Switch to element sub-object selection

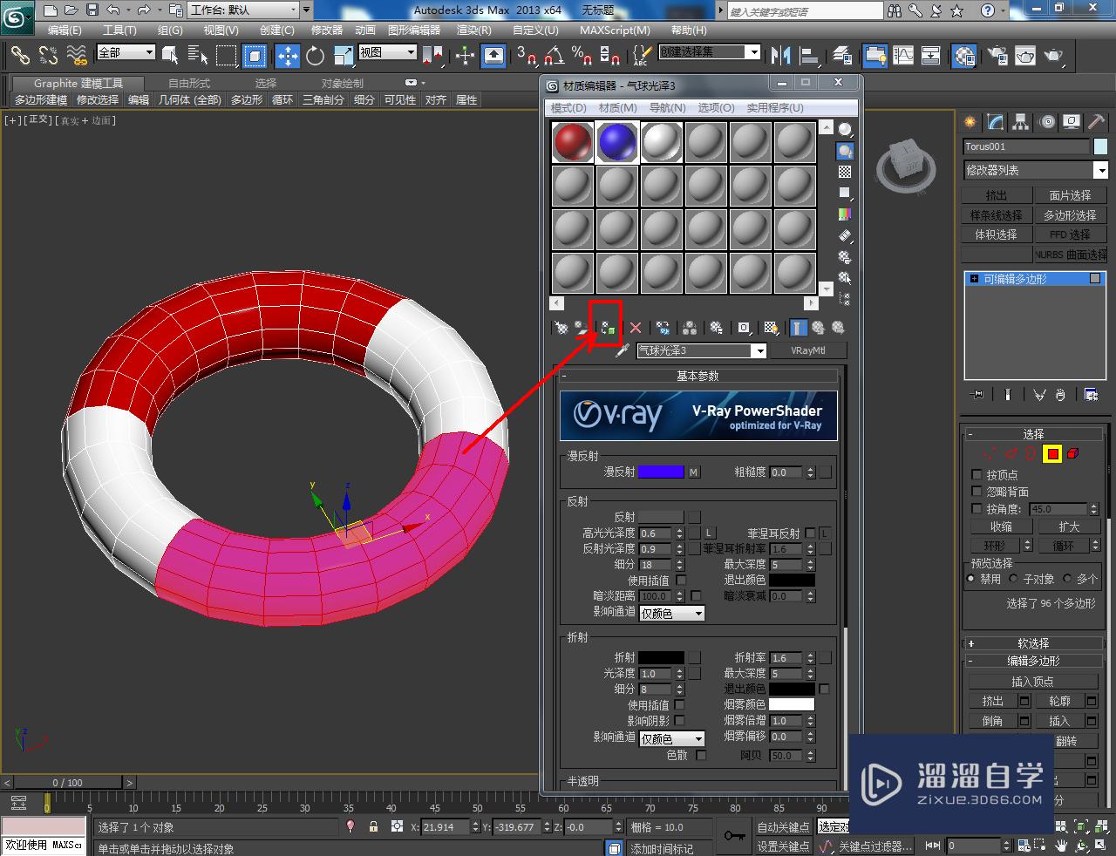pos(1072,453)
